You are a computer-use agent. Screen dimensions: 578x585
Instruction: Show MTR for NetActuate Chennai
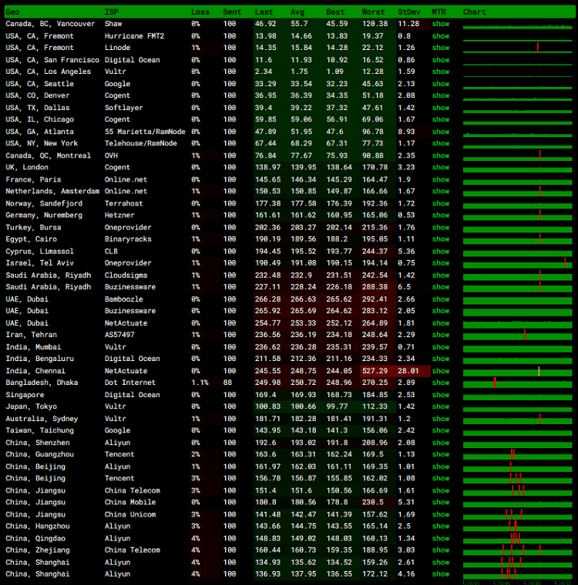[441, 371]
